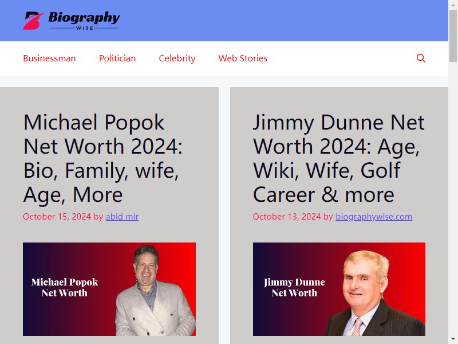Click the vertical scrollbar thumb
The width and height of the screenshot is (458, 344).
click(453, 36)
